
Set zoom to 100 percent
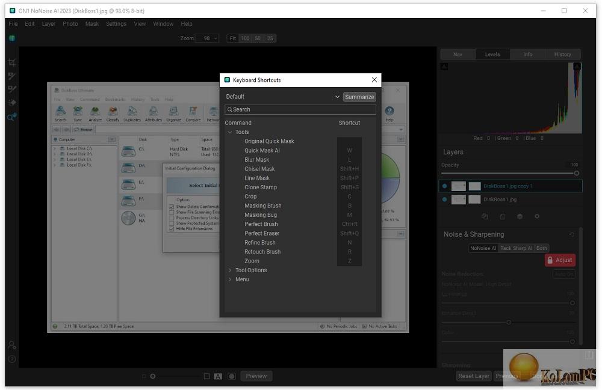click(x=245, y=38)
